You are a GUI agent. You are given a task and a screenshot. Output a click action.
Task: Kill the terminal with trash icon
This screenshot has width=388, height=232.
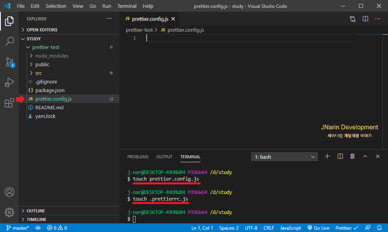point(352,156)
